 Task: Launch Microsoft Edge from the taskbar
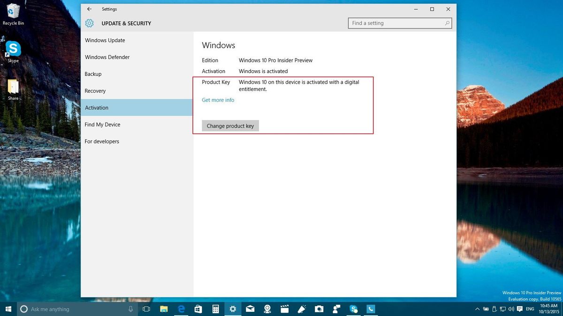(181, 309)
